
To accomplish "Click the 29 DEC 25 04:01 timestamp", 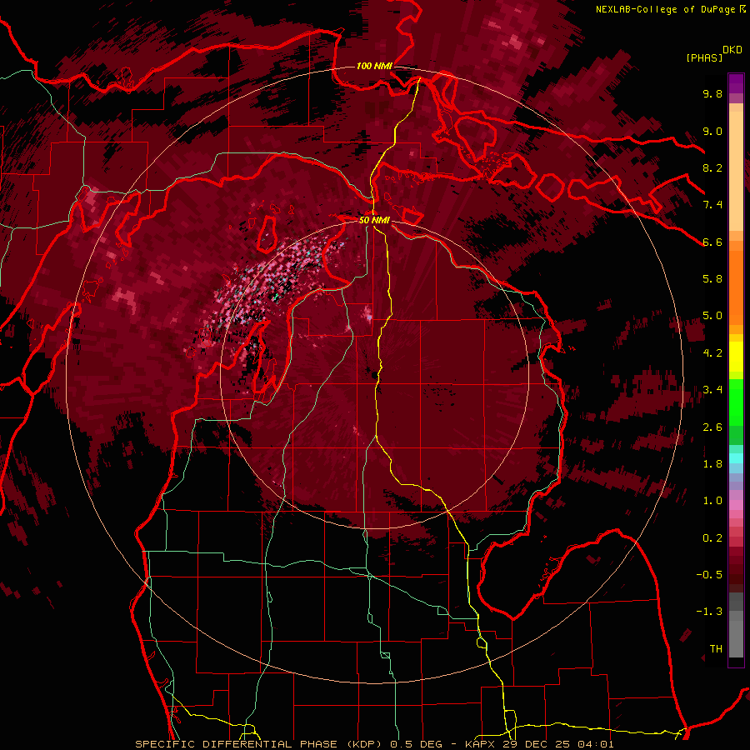I will click(x=558, y=744).
